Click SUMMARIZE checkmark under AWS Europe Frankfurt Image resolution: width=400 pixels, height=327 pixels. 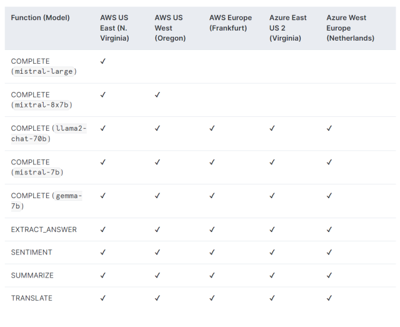[x=212, y=275]
